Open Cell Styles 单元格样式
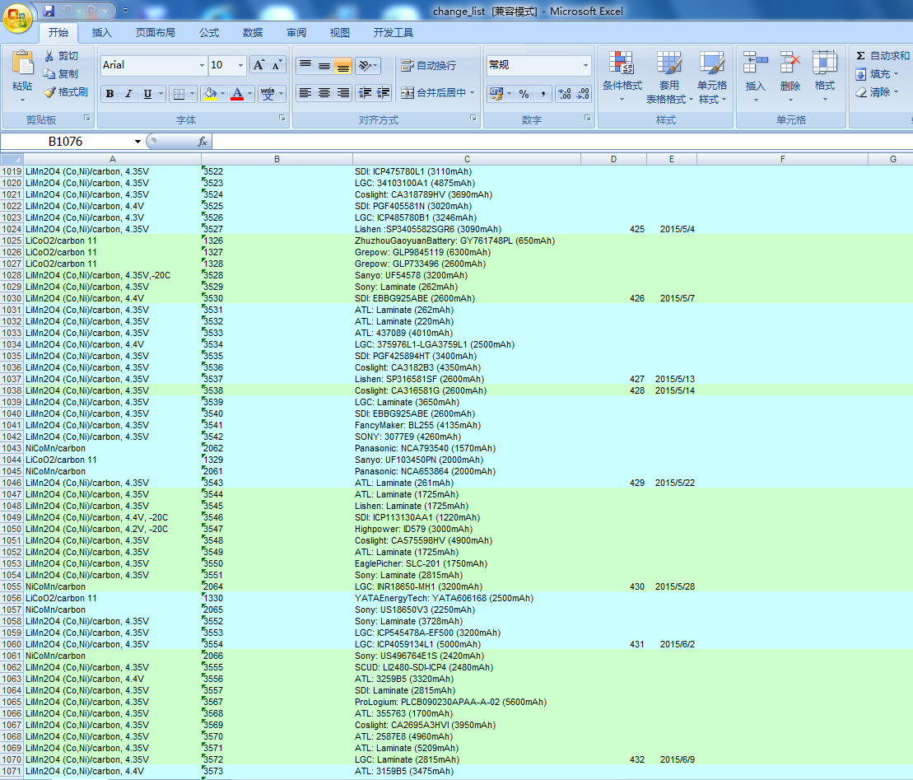Image resolution: width=913 pixels, height=780 pixels. click(711, 77)
